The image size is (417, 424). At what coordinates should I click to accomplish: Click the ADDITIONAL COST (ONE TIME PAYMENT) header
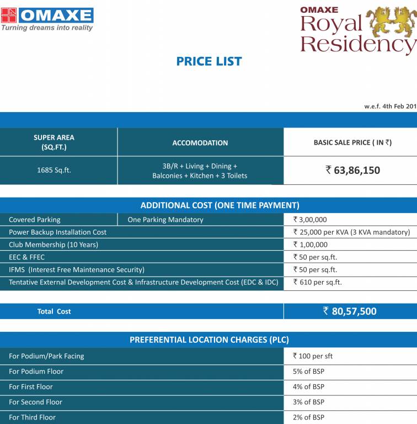pos(220,205)
